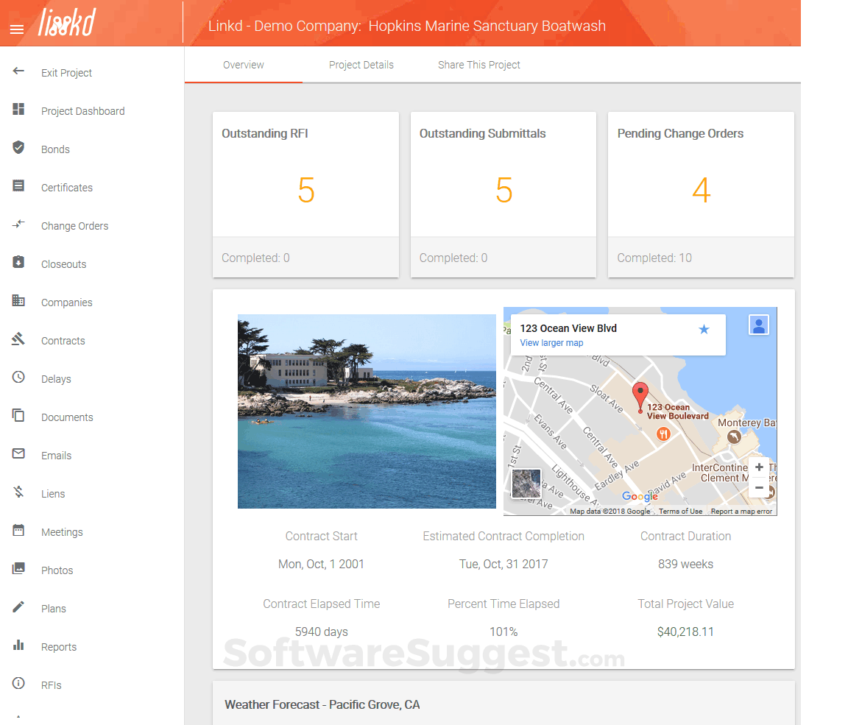
Task: Select the Change Orders sidebar icon
Action: click(18, 225)
